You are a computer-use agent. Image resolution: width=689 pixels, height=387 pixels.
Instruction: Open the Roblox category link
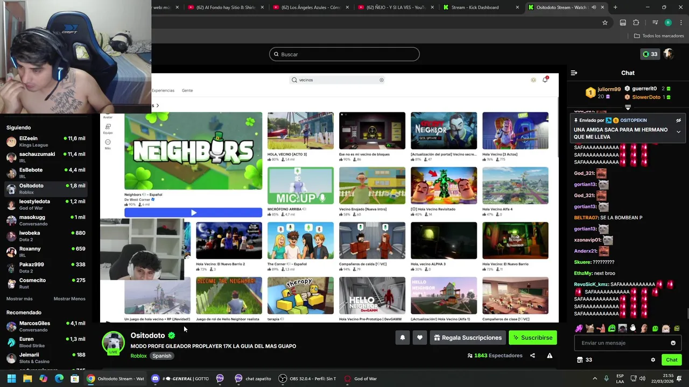(138, 356)
